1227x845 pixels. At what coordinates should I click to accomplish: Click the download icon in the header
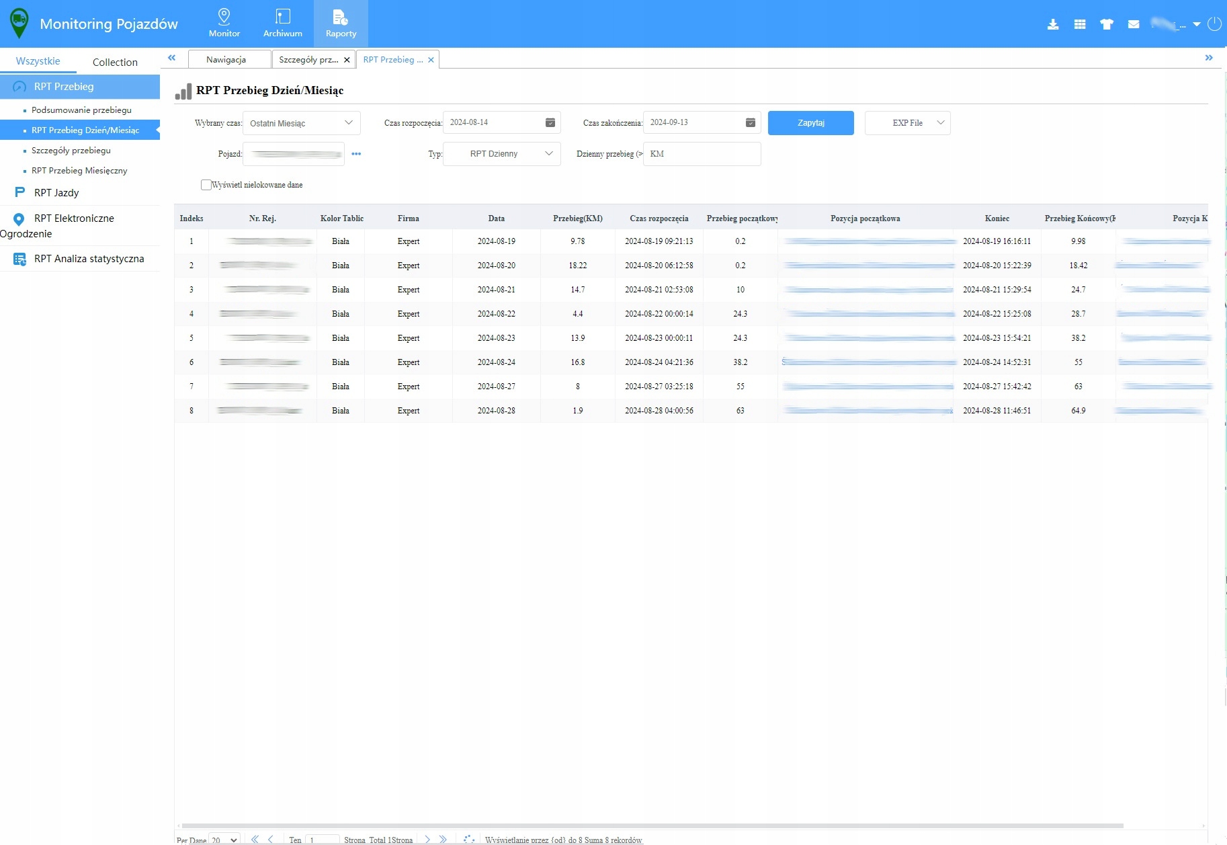click(x=1053, y=24)
